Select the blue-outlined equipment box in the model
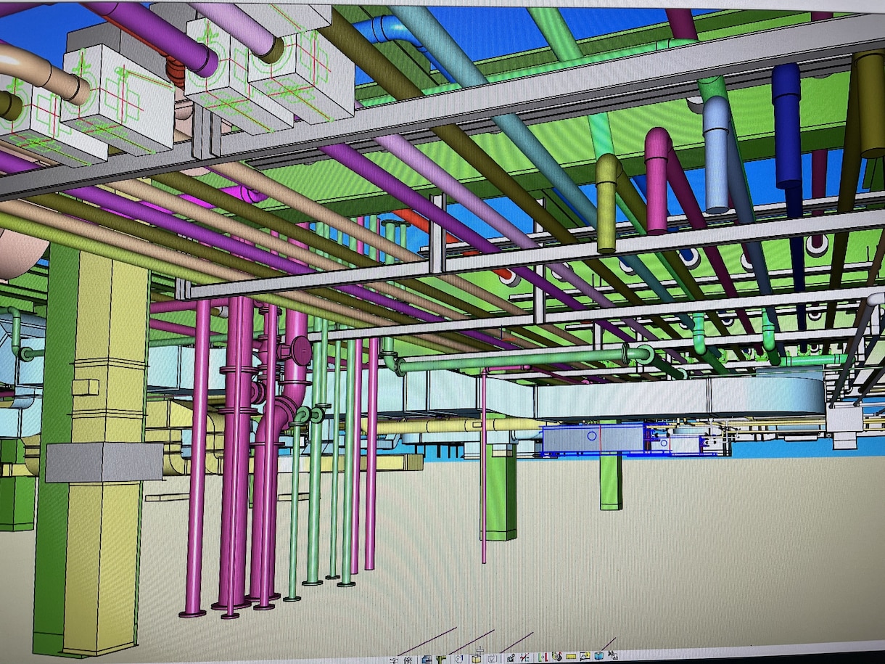The image size is (885, 664). pos(595,438)
